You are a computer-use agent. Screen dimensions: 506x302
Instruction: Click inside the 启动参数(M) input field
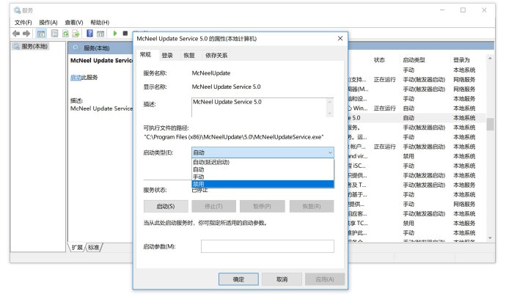click(268, 246)
